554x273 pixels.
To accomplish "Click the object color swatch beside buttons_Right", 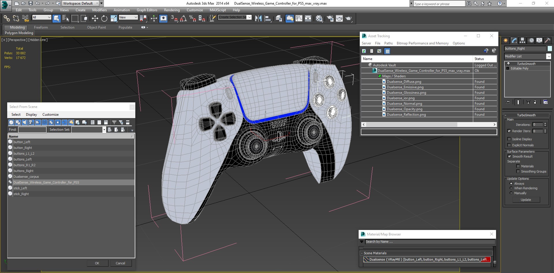I will (550, 48).
